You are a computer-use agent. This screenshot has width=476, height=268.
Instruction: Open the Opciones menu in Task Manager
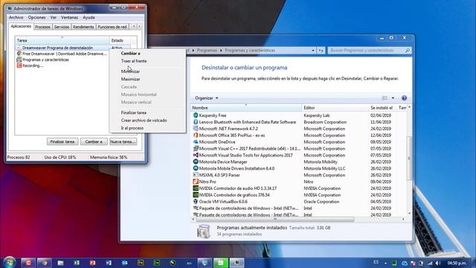[36, 18]
